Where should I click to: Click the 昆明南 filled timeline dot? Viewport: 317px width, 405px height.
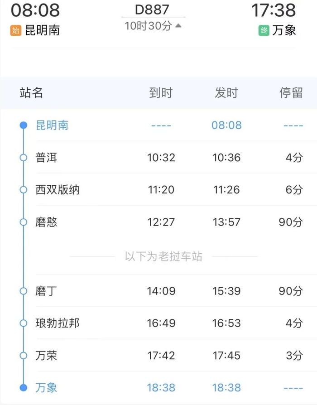[24, 125]
